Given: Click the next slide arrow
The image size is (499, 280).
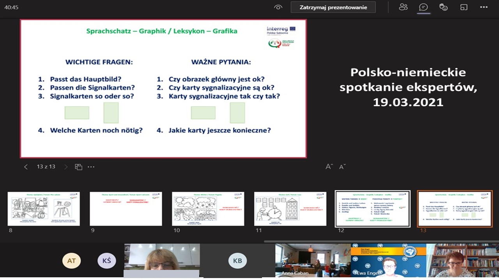Looking at the screenshot, I should [x=66, y=167].
